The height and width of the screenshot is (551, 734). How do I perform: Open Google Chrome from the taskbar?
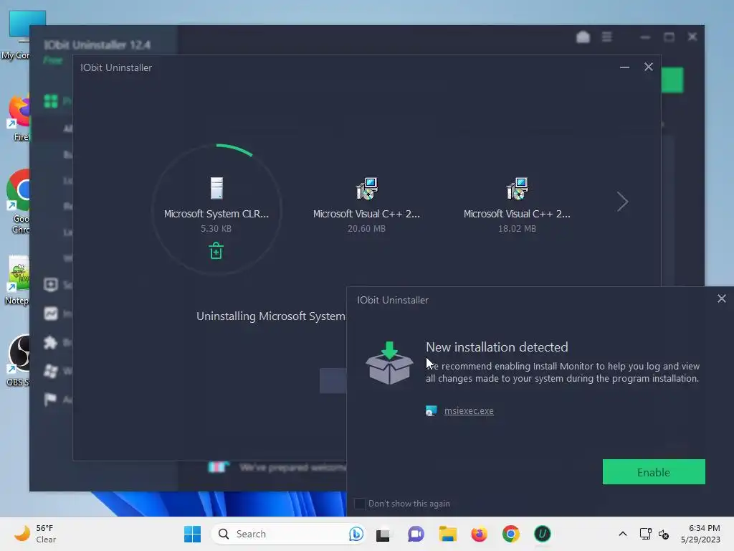point(510,534)
